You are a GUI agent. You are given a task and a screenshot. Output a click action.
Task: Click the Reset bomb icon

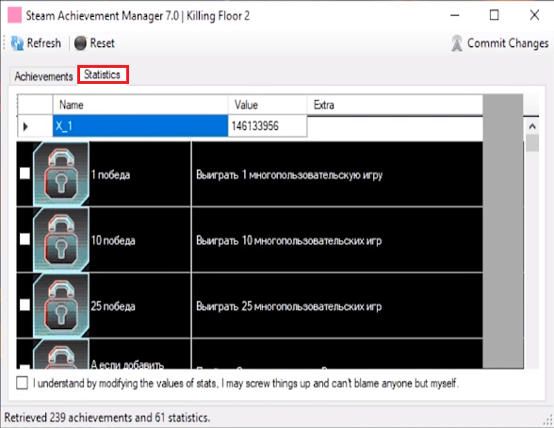point(80,43)
